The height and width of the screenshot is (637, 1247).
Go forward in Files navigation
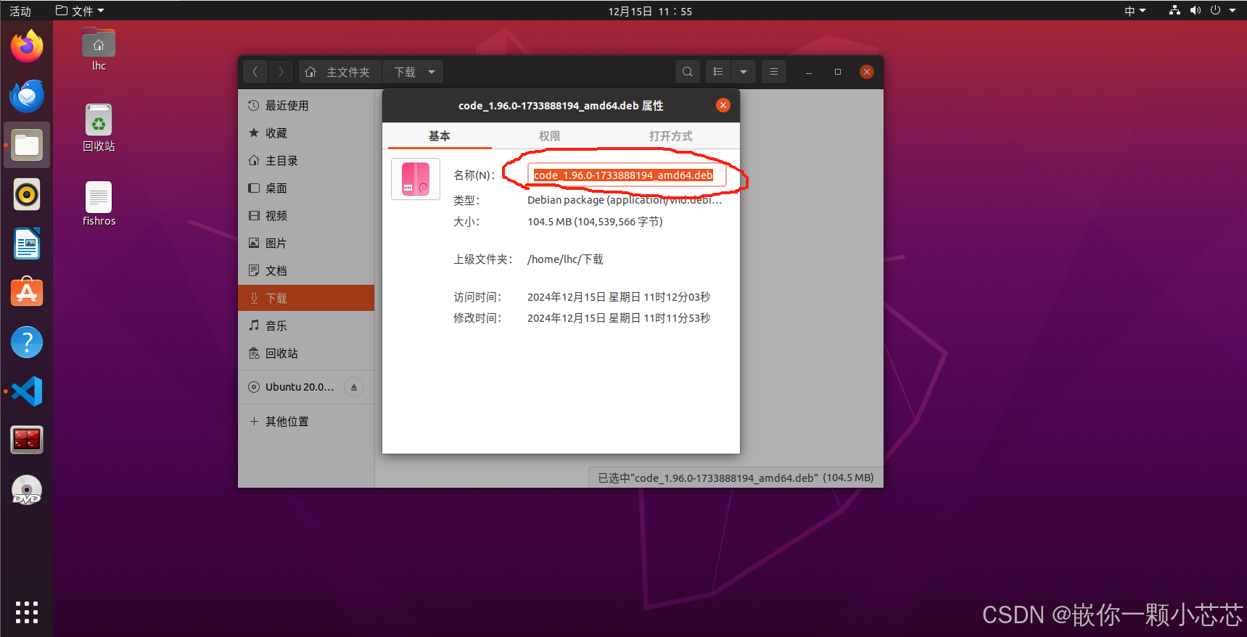[281, 72]
